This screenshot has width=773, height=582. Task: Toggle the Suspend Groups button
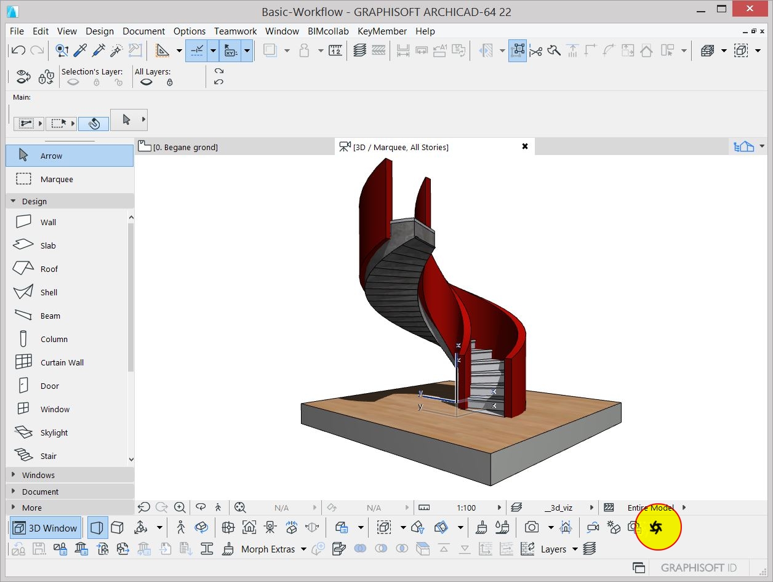pos(517,50)
